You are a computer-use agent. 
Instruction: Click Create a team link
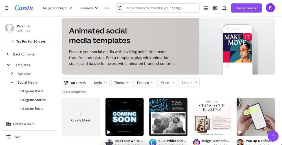click(24, 124)
